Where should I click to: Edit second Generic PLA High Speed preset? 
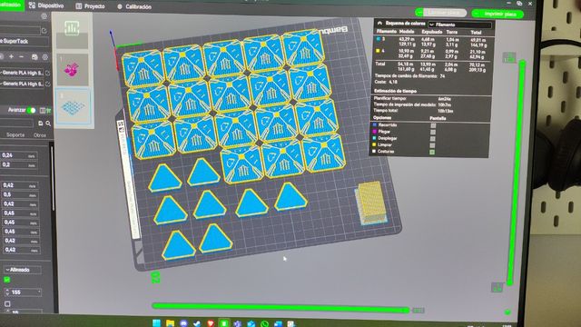(47, 84)
